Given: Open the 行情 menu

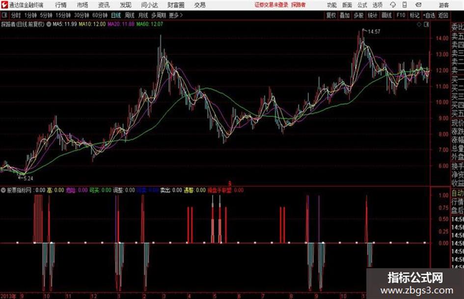Looking at the screenshot, I should (x=61, y=5).
